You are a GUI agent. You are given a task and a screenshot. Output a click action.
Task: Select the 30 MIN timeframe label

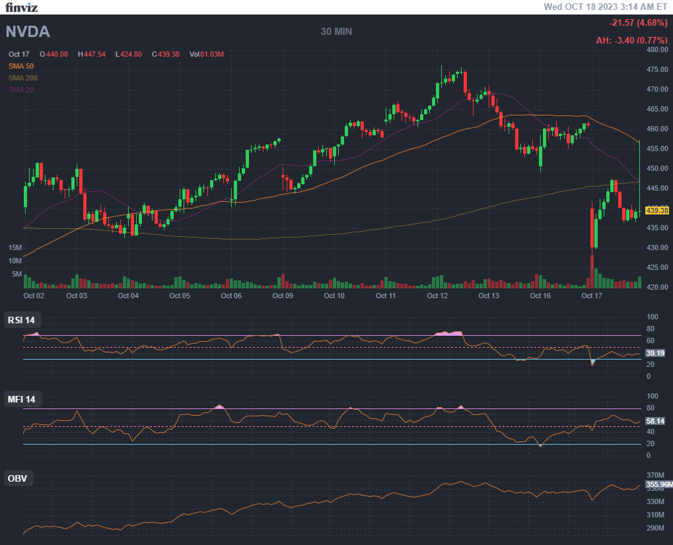336,32
